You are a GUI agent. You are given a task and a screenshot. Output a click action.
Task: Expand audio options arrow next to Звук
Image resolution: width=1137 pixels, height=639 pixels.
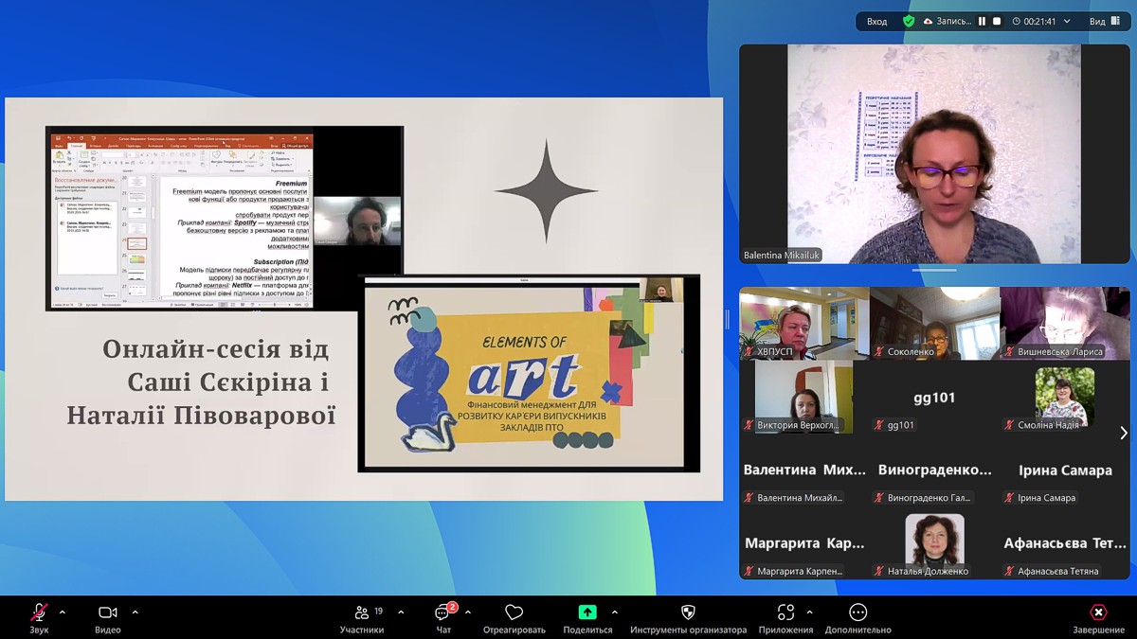coord(63,612)
